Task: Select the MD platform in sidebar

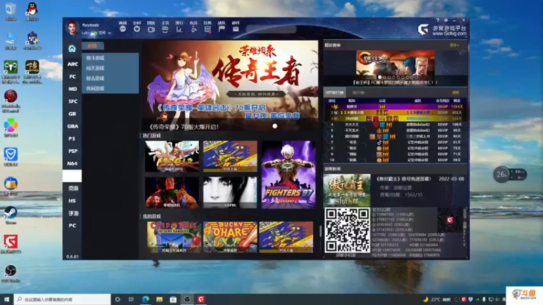Action: point(73,89)
